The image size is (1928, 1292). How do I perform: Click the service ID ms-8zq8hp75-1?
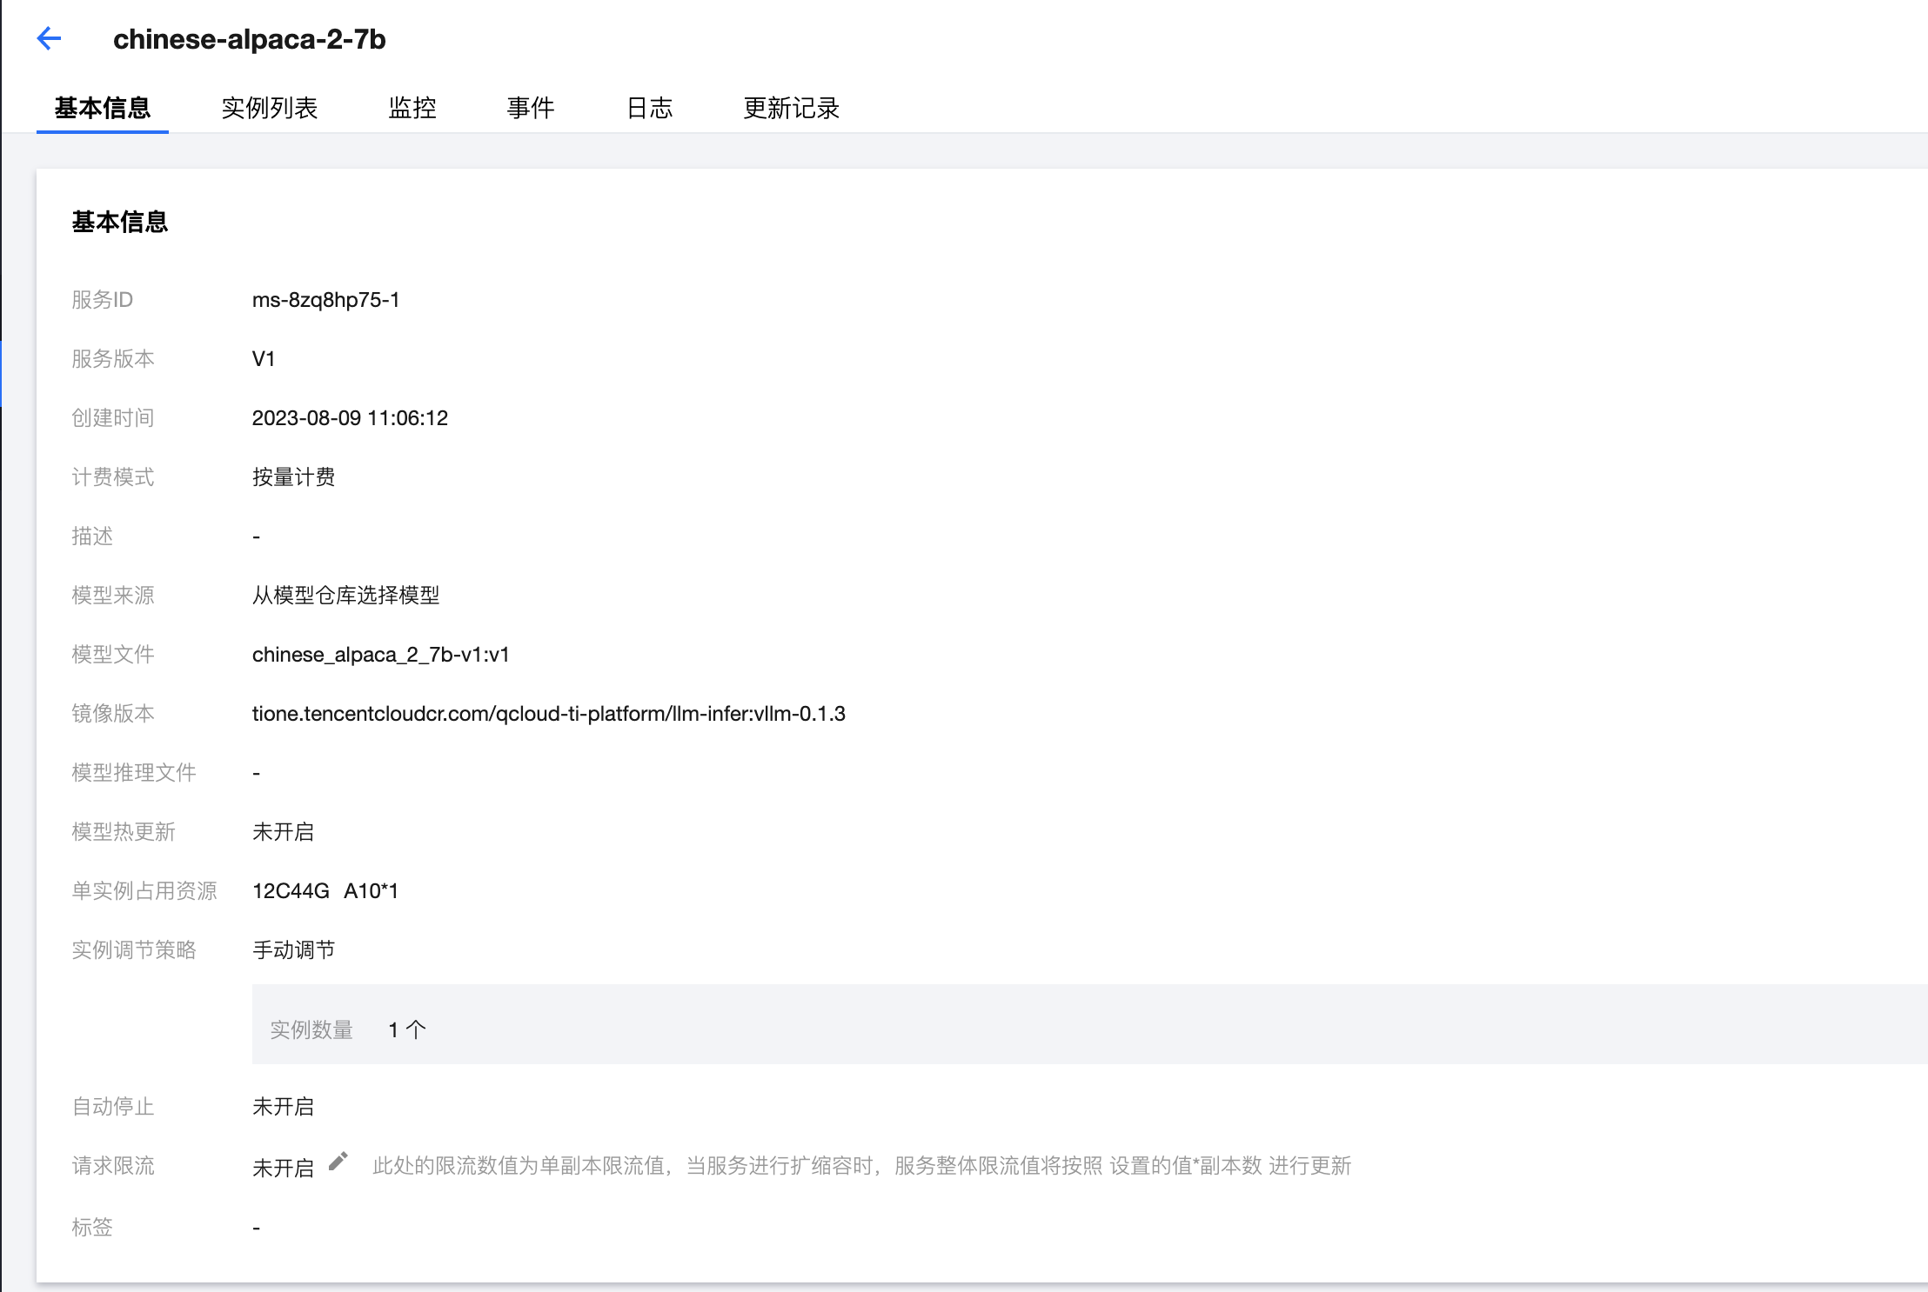(326, 300)
